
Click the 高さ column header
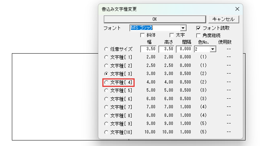[169, 42]
